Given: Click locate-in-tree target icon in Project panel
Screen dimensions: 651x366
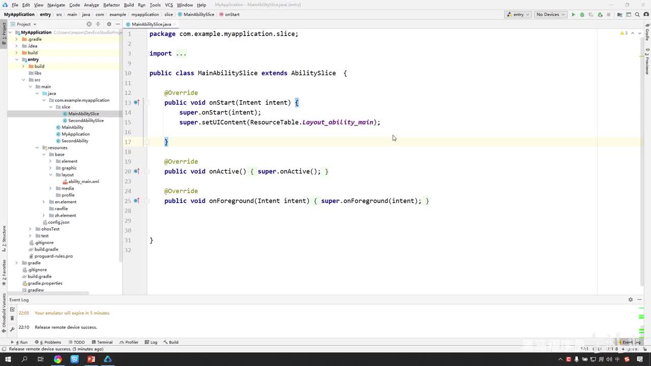Looking at the screenshot, I should 89,24.
